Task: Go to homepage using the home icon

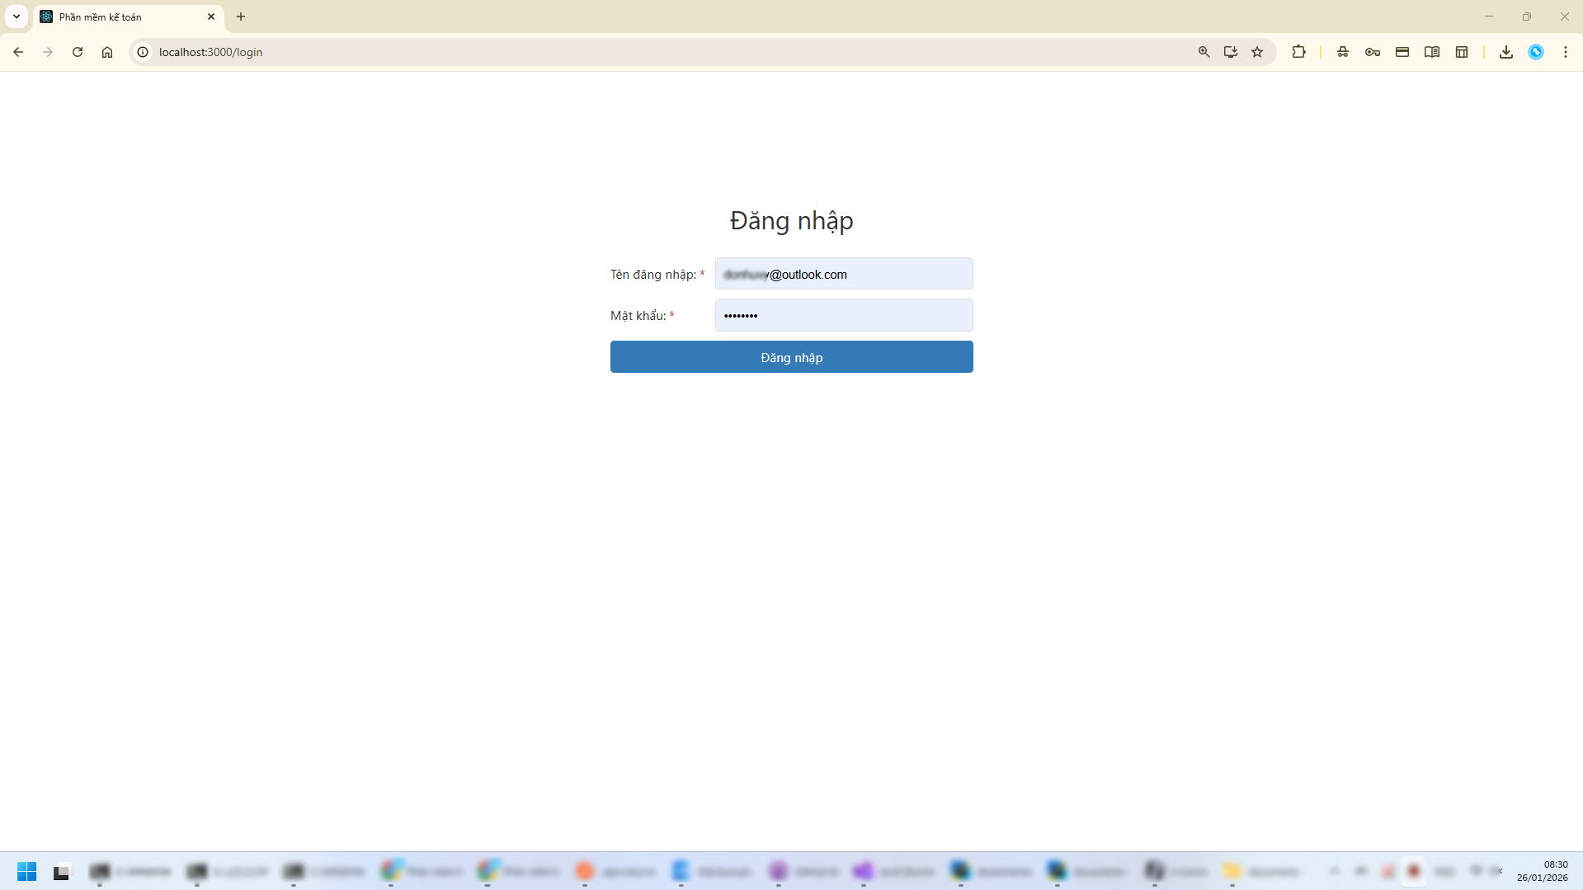Action: coord(107,52)
